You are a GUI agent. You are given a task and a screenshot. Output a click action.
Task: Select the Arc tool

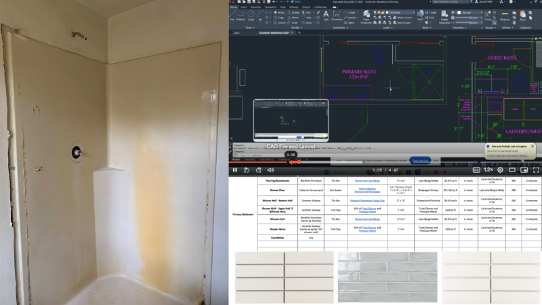click(260, 16)
